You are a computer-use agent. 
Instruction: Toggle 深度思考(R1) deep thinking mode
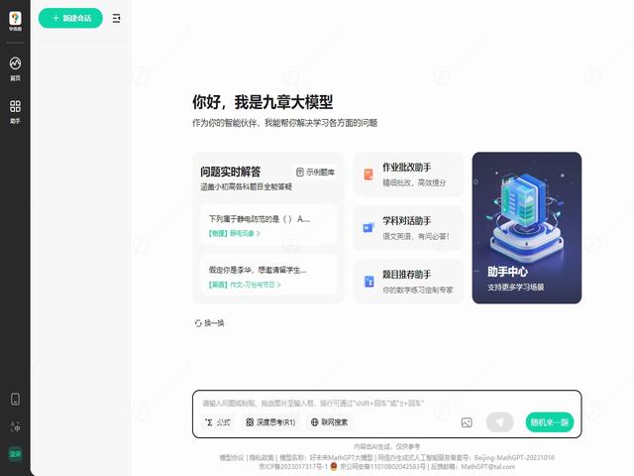(x=270, y=422)
